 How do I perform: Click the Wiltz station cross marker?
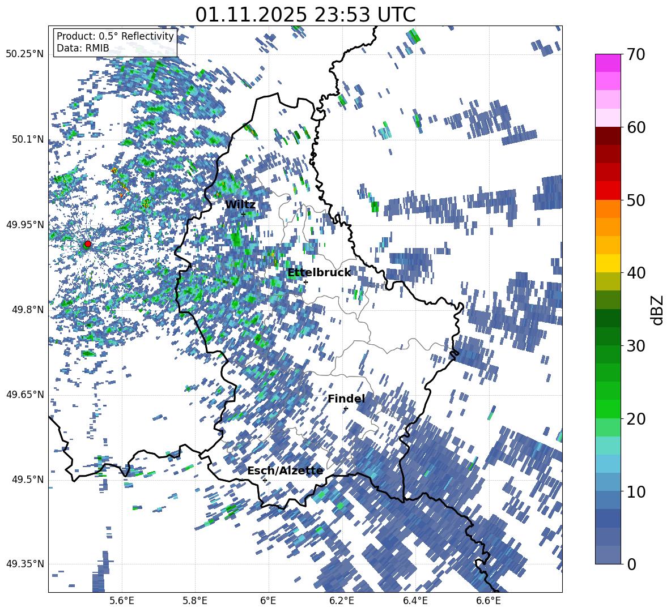pyautogui.click(x=244, y=214)
